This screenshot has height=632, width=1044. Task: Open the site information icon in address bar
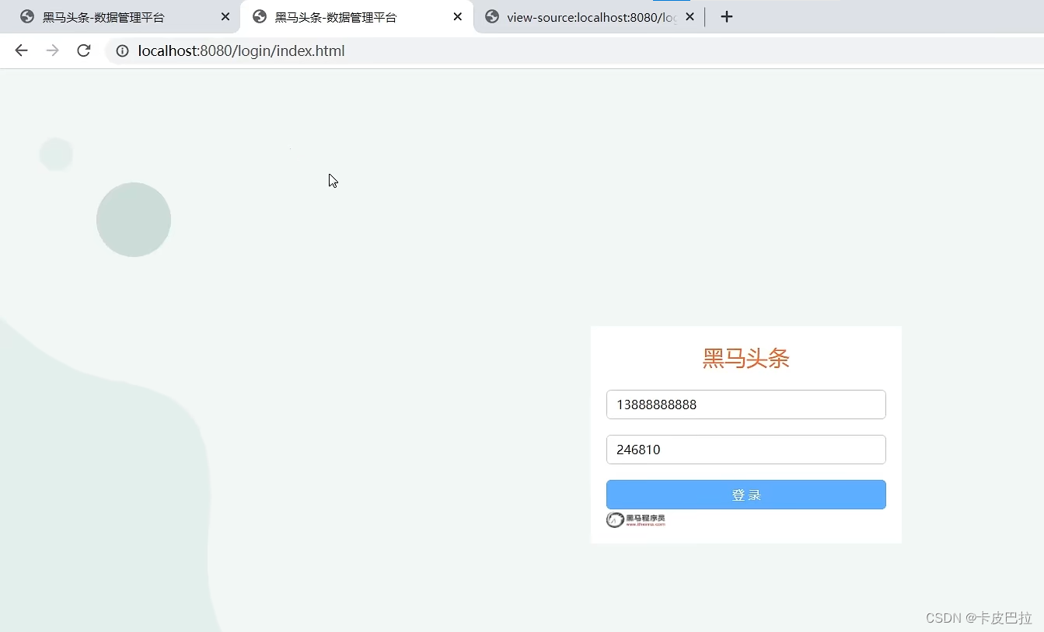(x=122, y=51)
